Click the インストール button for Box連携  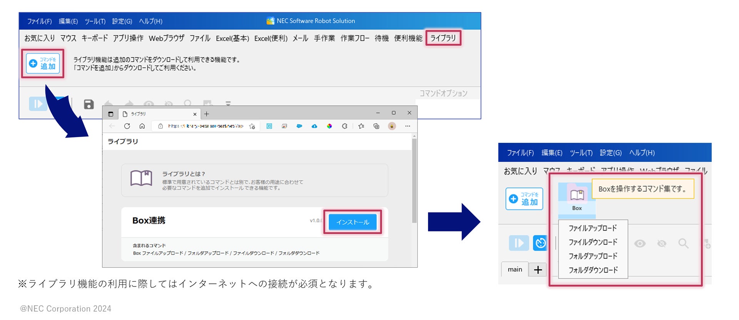pos(353,222)
